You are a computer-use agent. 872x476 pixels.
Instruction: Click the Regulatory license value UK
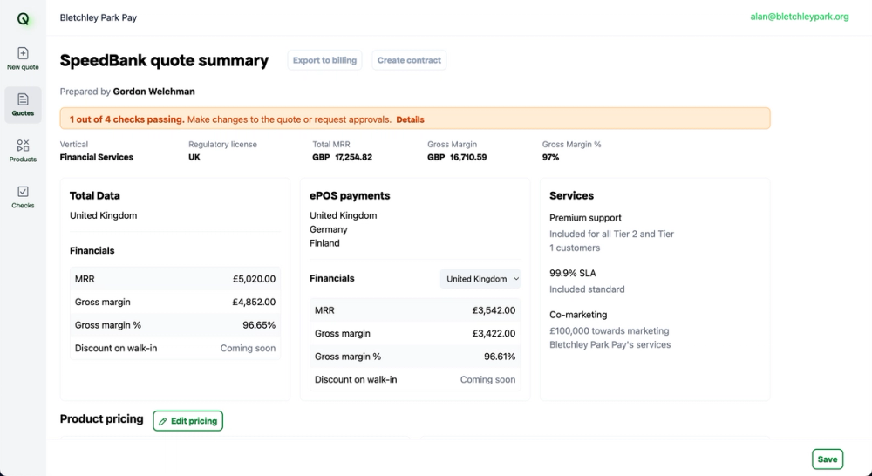pyautogui.click(x=194, y=158)
